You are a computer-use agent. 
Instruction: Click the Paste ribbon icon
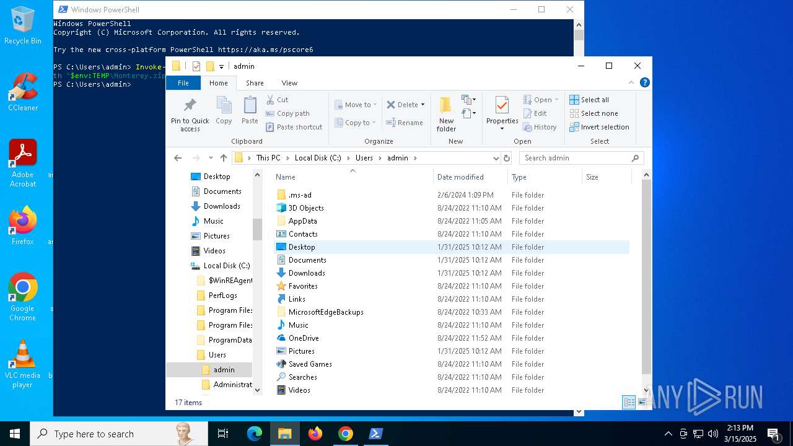coord(250,111)
